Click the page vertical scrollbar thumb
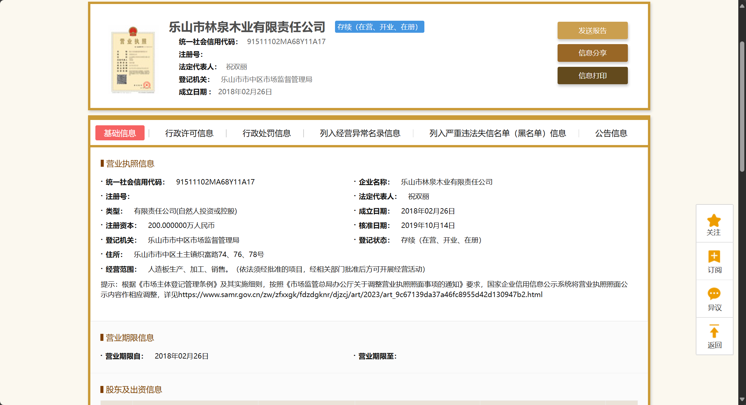 pyautogui.click(x=742, y=107)
